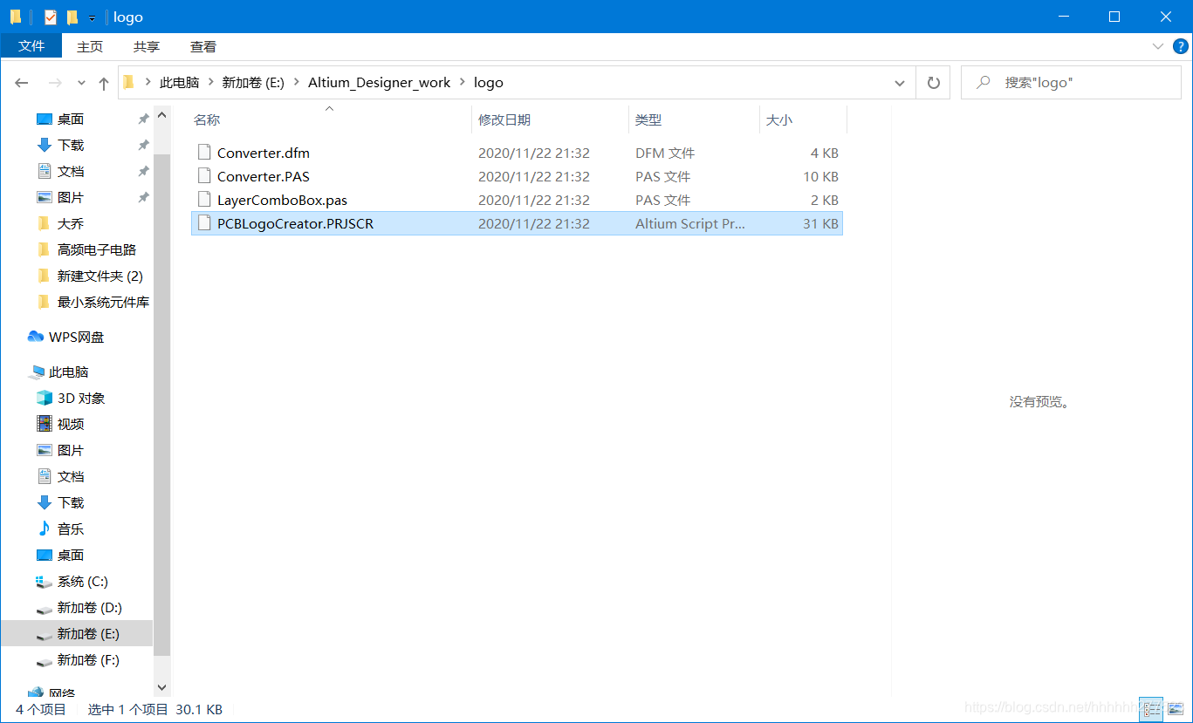
Task: Go forward with the right arrow
Action: pyautogui.click(x=55, y=83)
